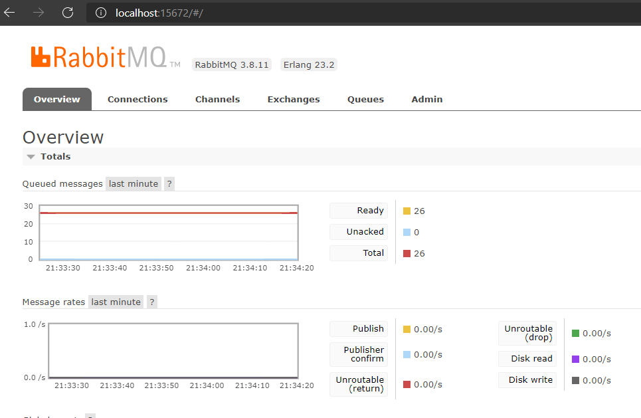Open the Channels tab

point(217,100)
